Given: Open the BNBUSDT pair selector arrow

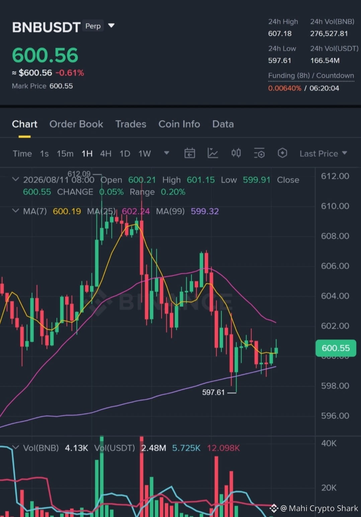Looking at the screenshot, I should tap(111, 26).
